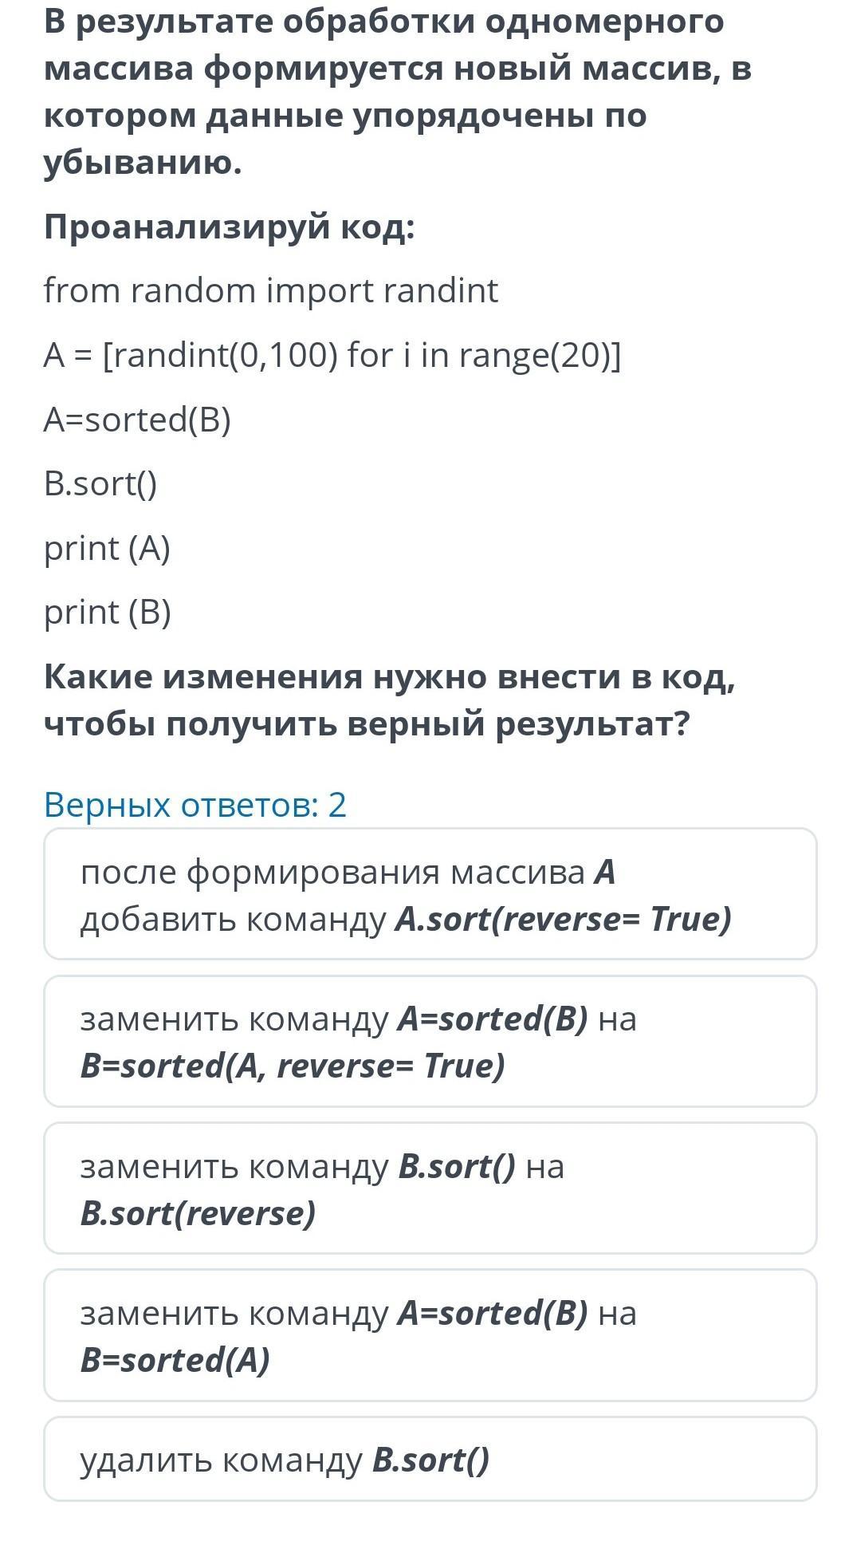Click the 'print (A)' code line
Image resolution: width=845 pixels, height=1541 pixels.
[x=107, y=548]
